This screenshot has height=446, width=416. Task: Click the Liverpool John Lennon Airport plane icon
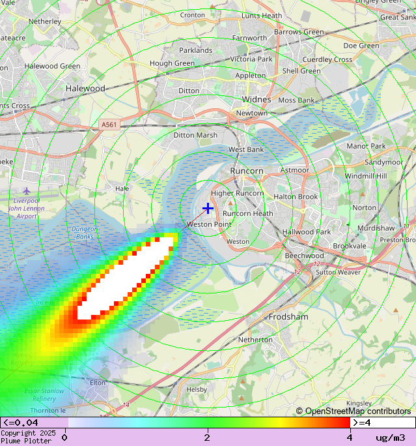27,190
